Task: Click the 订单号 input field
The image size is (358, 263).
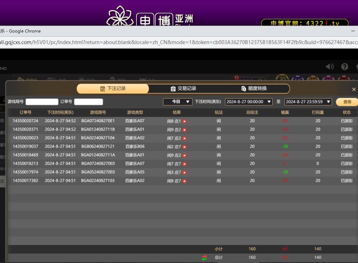Action: point(89,102)
